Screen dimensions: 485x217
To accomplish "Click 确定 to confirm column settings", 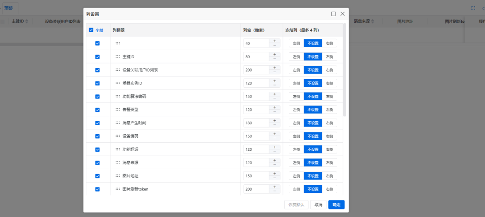I will pyautogui.click(x=336, y=204).
